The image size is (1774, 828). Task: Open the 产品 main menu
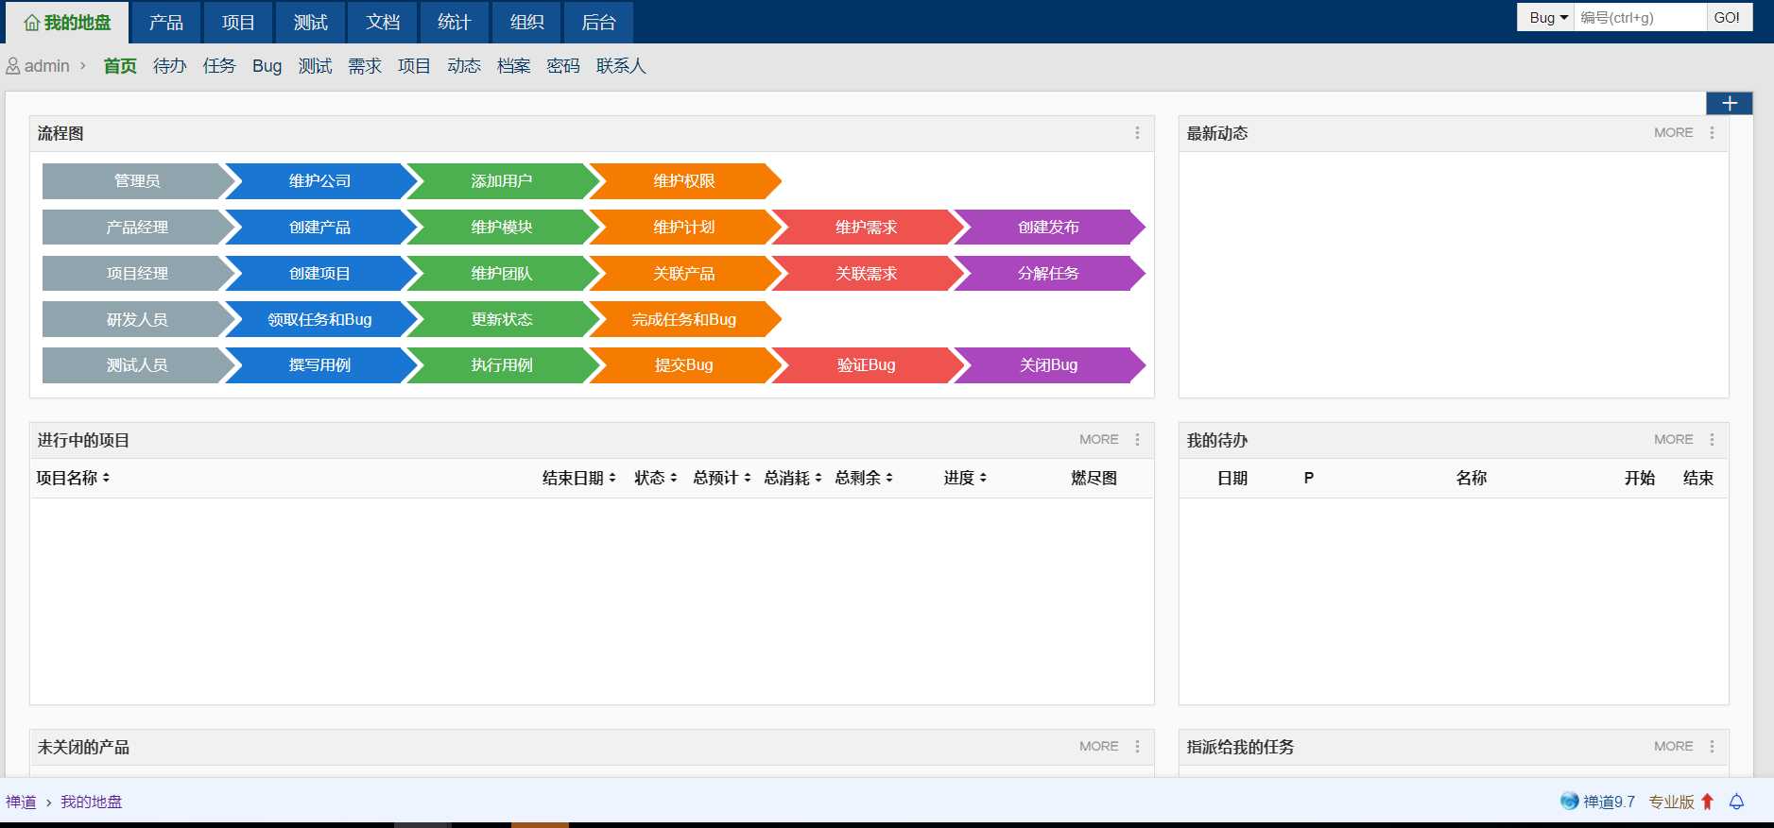[166, 22]
